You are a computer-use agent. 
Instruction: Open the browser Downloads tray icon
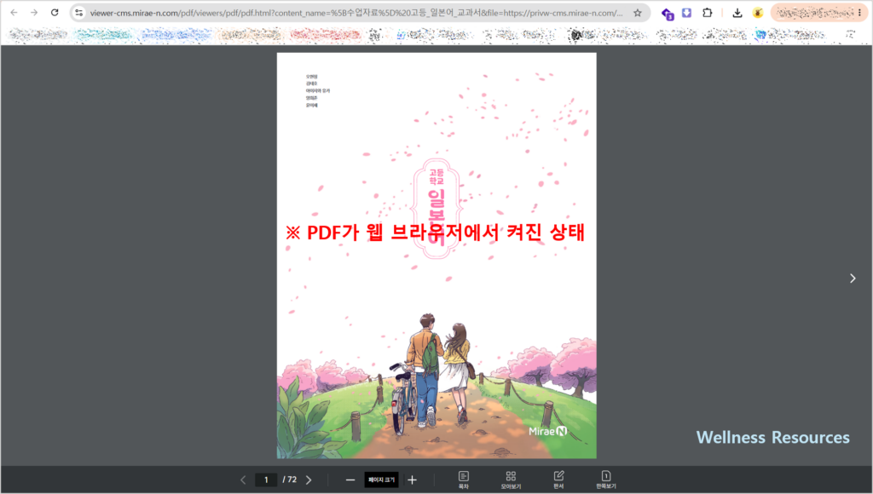(x=737, y=13)
